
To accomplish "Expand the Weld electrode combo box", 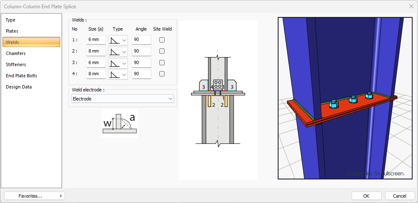I will 123,99.
